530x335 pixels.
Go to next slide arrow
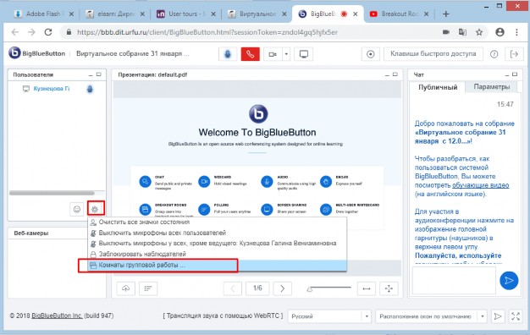tap(282, 288)
